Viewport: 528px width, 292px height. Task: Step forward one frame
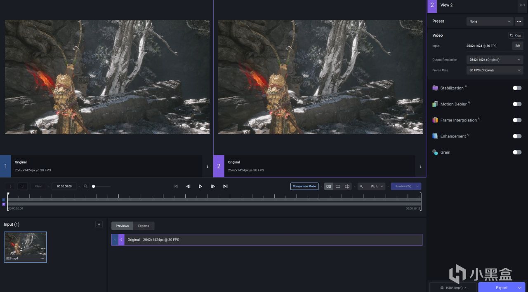pos(213,186)
